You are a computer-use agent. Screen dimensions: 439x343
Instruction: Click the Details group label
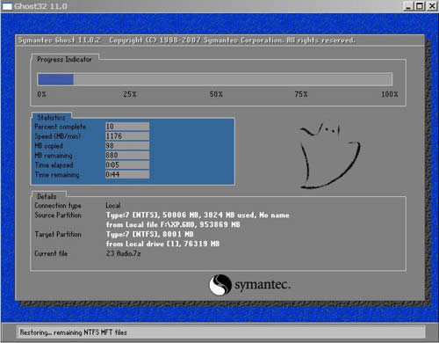[47, 196]
